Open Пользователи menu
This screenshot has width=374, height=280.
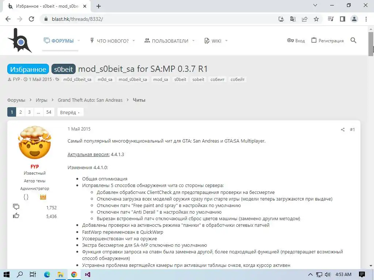[166, 41]
